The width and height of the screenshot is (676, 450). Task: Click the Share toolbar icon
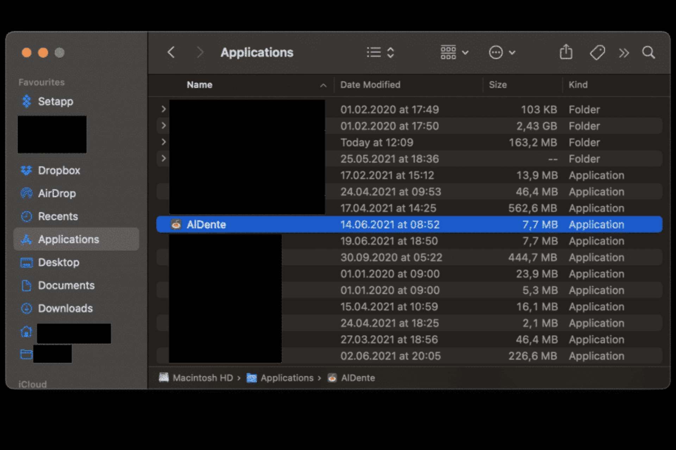[x=566, y=52]
